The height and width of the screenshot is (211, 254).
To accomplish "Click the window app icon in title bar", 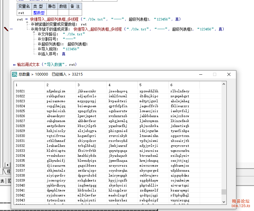I will (15, 74).
